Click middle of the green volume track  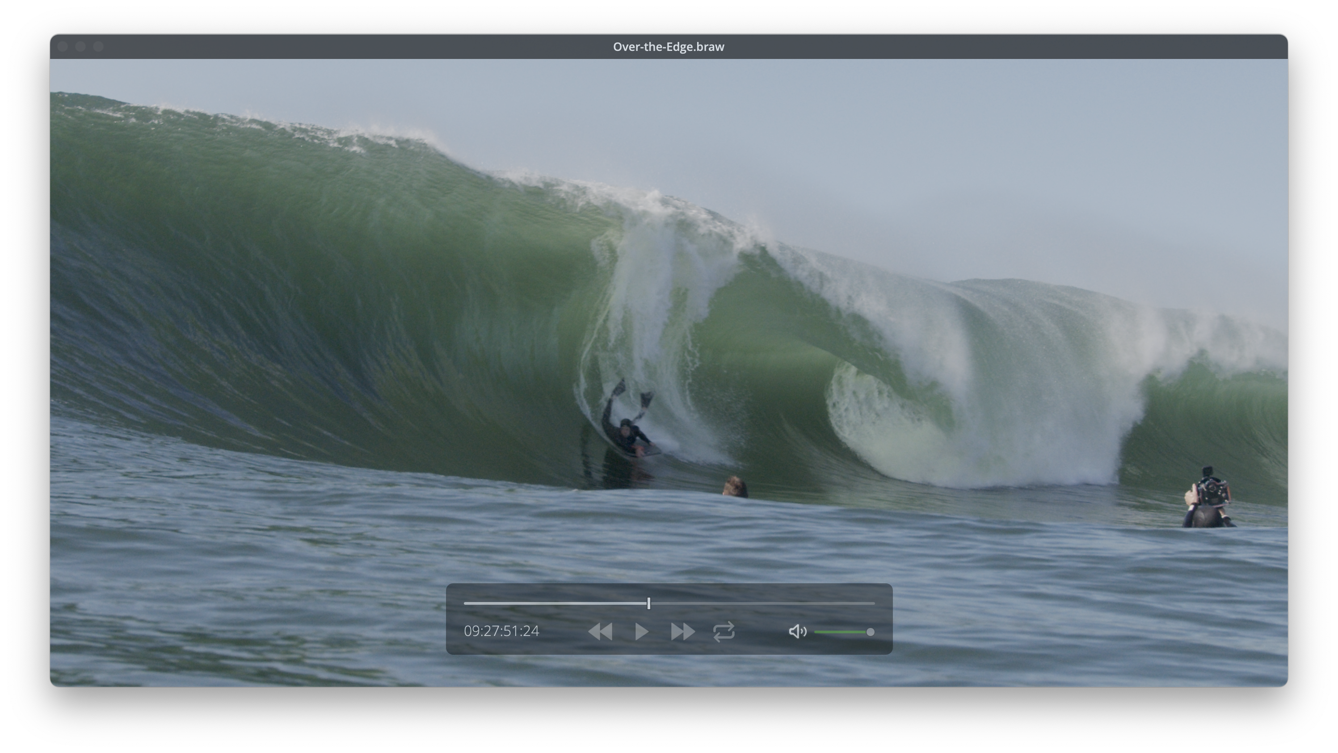pyautogui.click(x=841, y=632)
